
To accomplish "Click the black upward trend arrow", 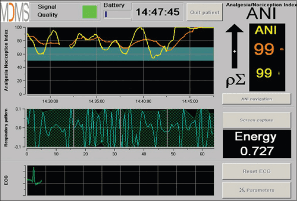I will [x=234, y=46].
